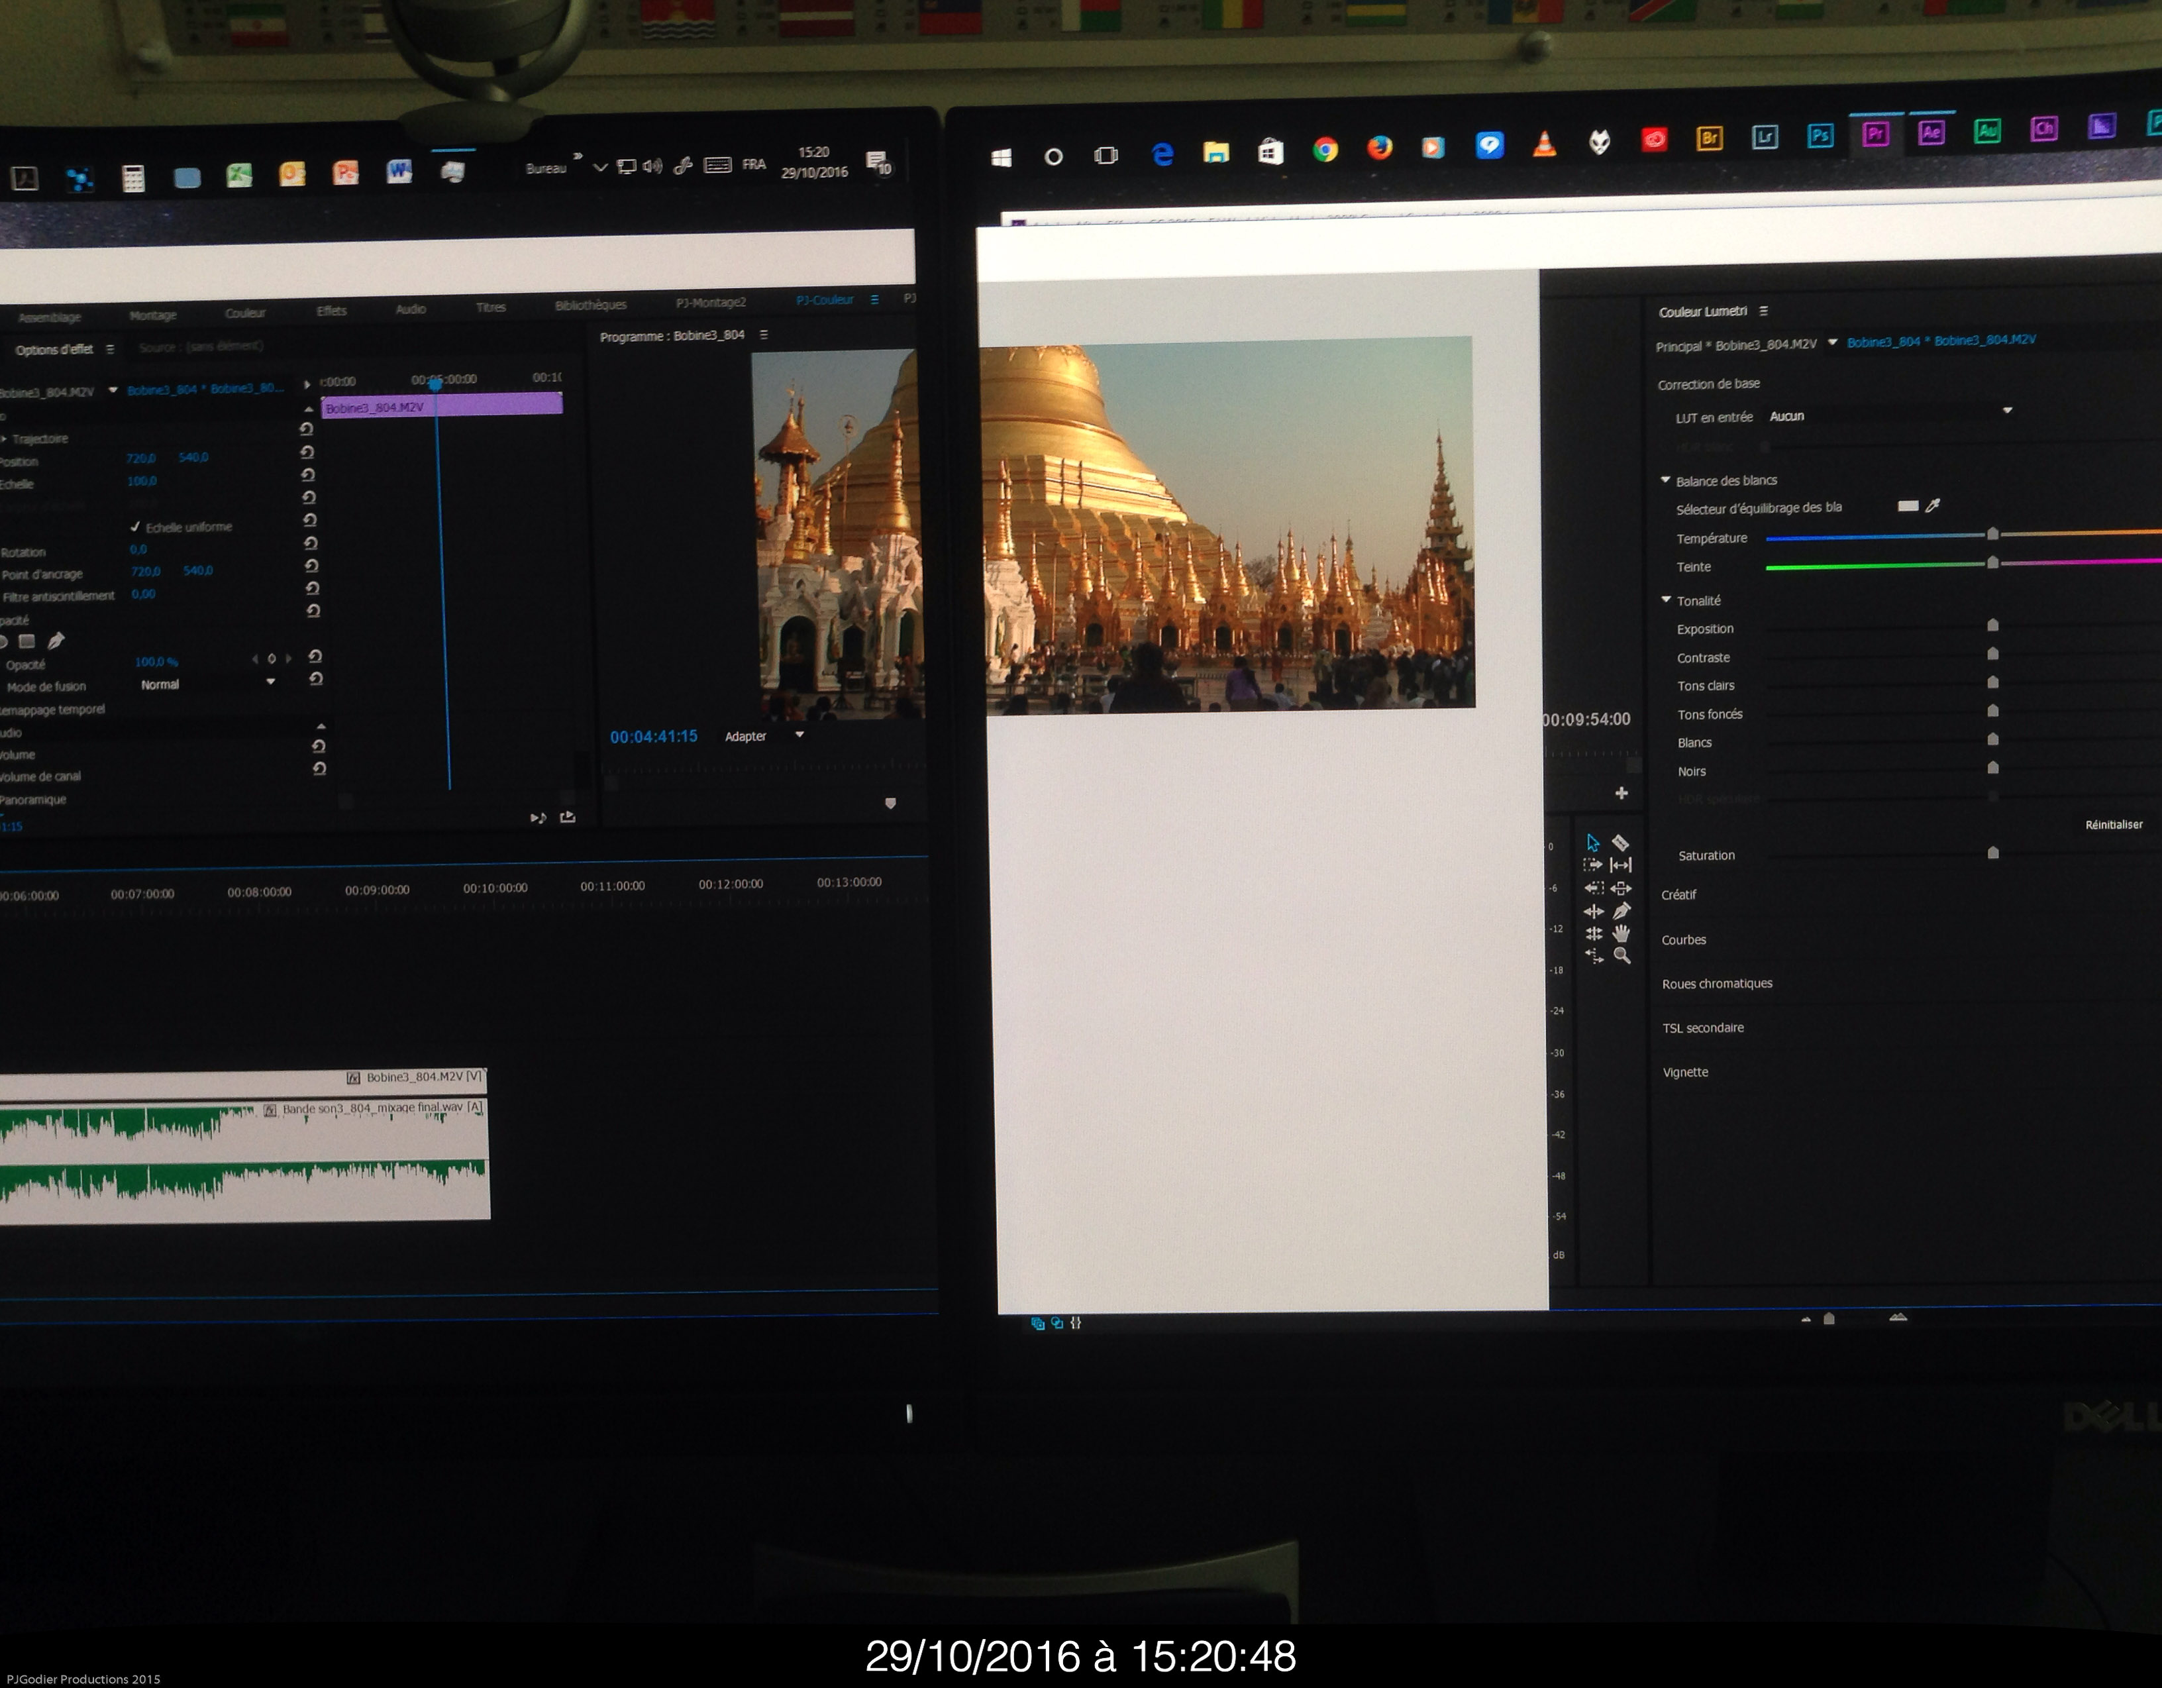Select the Track Select Forward tool
This screenshot has height=1688, width=2162.
pyautogui.click(x=1593, y=865)
